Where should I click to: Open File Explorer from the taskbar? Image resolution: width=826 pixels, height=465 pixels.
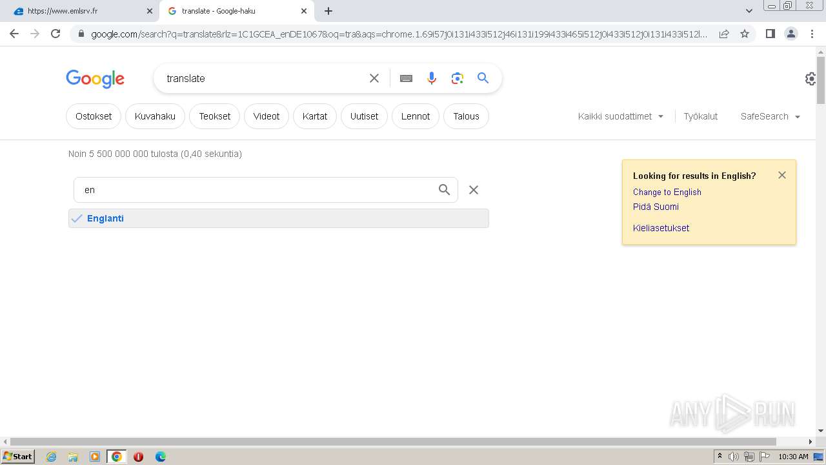coord(73,457)
